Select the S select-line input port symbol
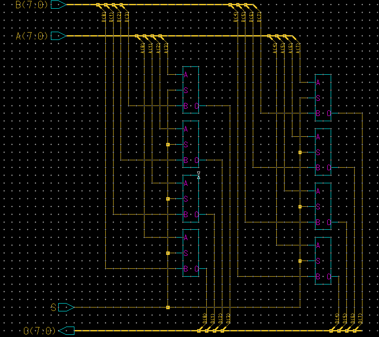This screenshot has width=379, height=337. coord(66,307)
